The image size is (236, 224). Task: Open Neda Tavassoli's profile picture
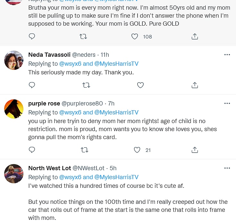(x=14, y=60)
